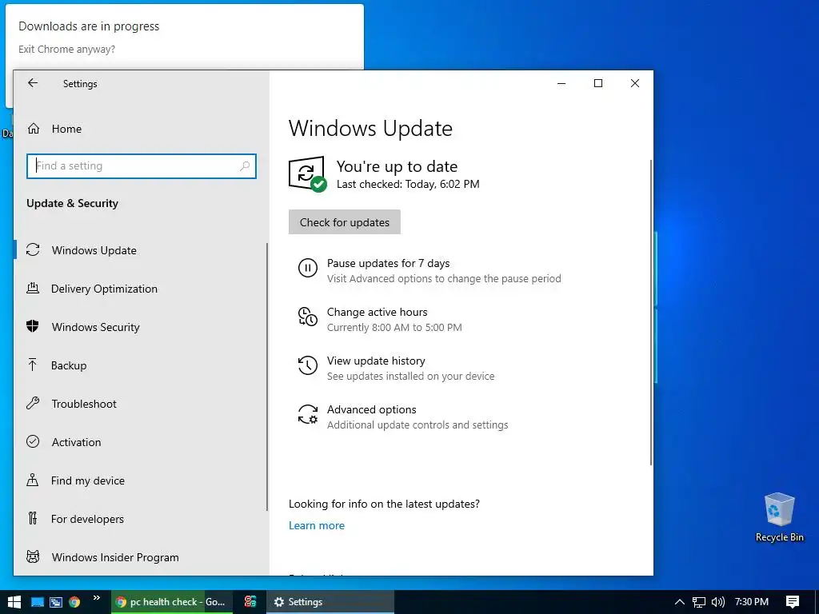Viewport: 819px width, 614px height.
Task: Click the gear-arrows icon for Advanced options
Action: pyautogui.click(x=308, y=414)
